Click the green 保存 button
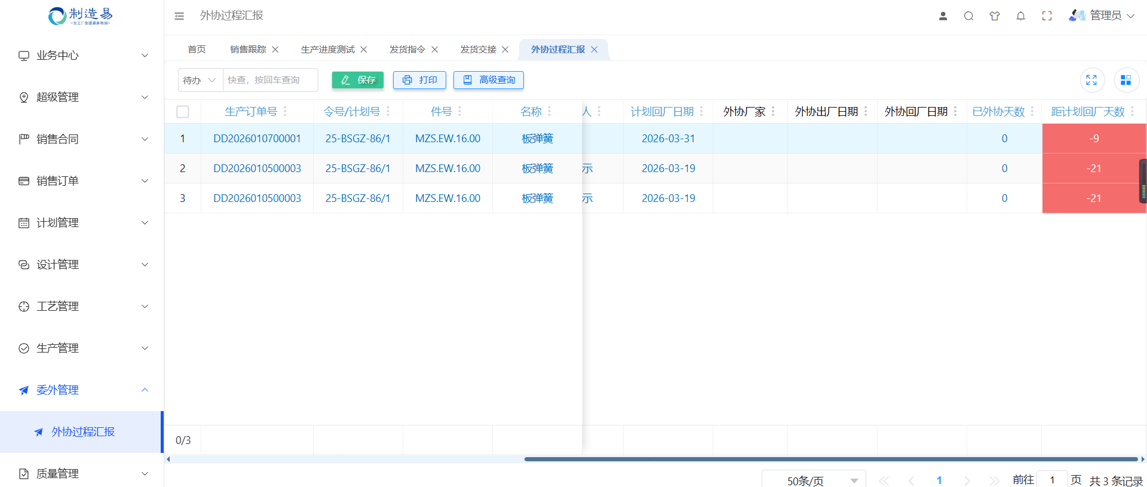Screen dimensions: 1147x487 pyautogui.click(x=358, y=80)
